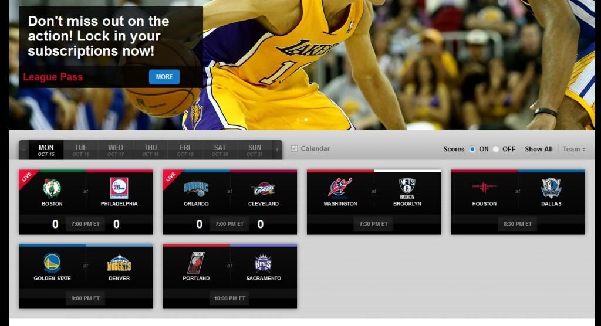Turn scores ON
Screen dimensions: 601x326
point(472,149)
